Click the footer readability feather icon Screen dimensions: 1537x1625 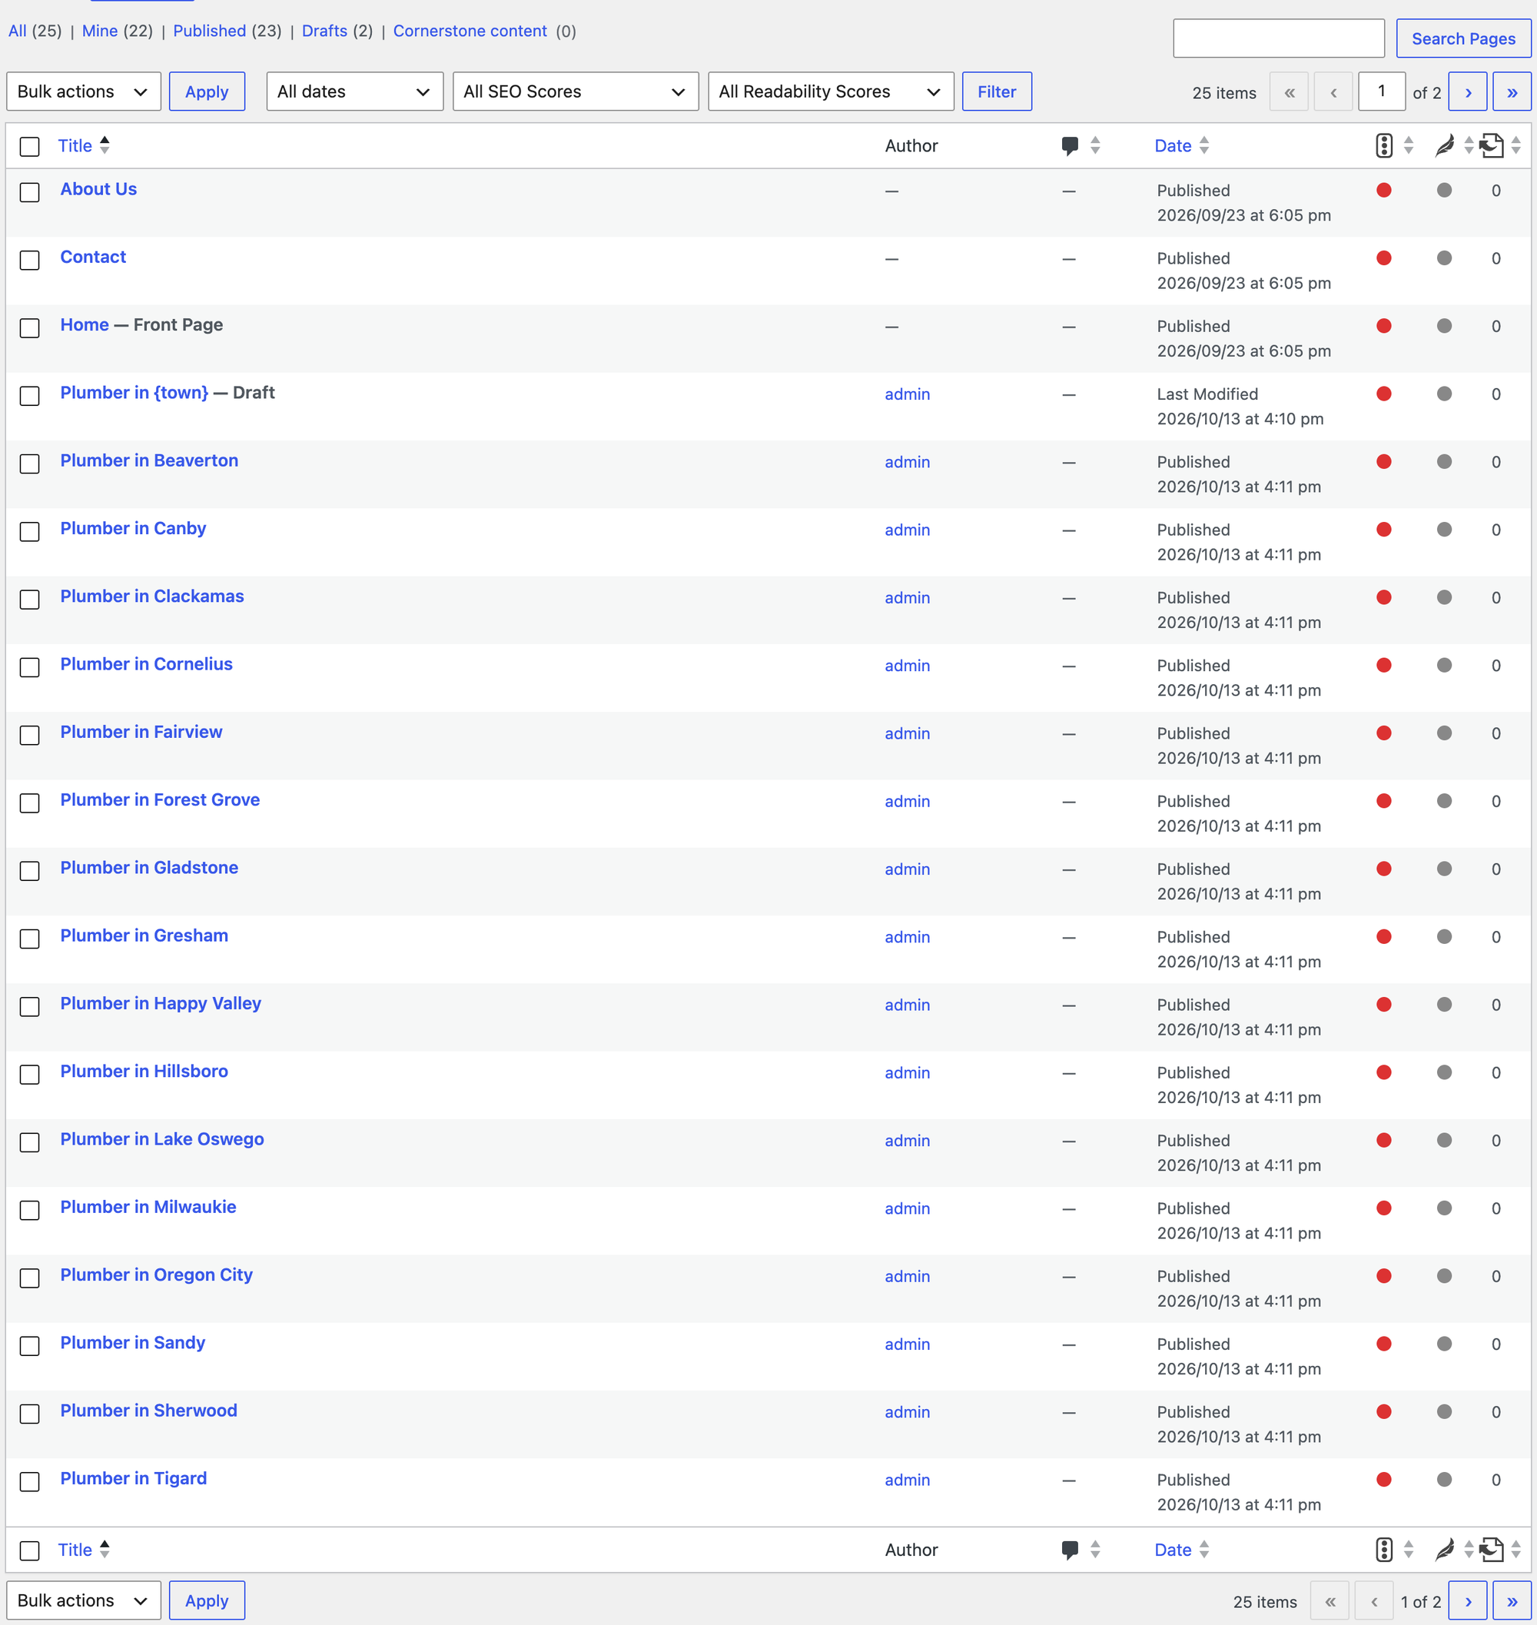point(1445,1550)
